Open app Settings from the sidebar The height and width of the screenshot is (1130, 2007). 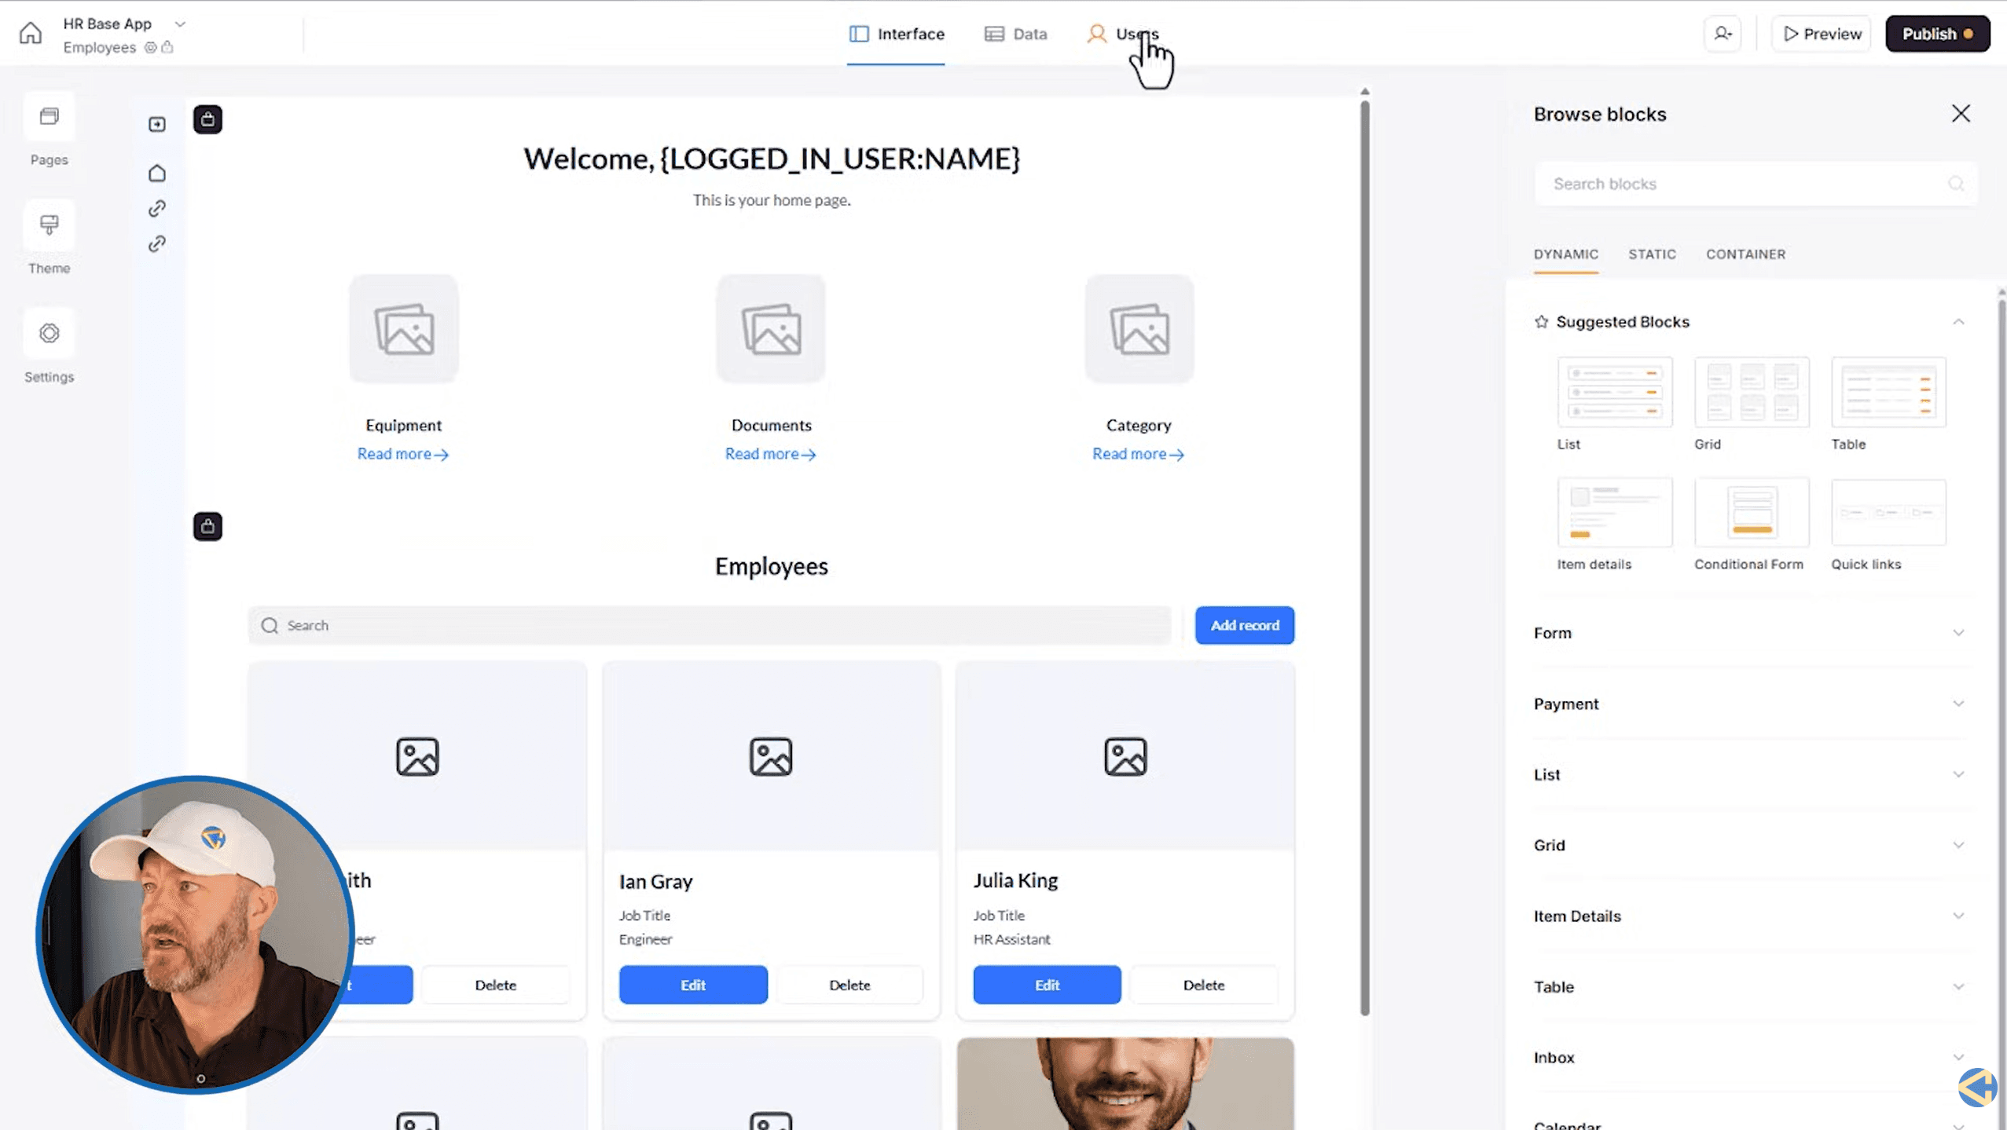click(x=48, y=346)
